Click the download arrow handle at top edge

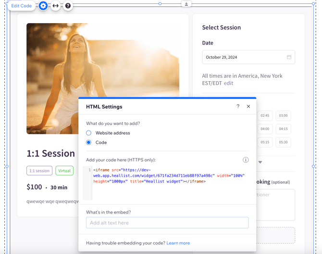(186, 4)
